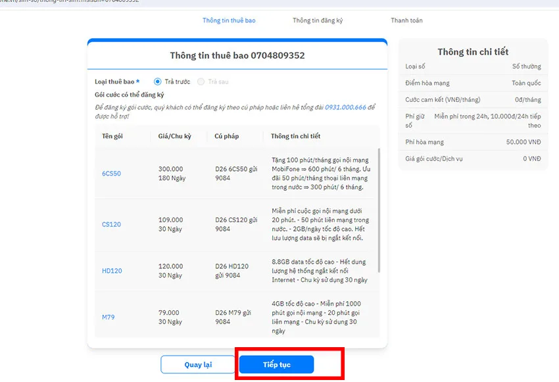Image resolution: width=559 pixels, height=382 pixels.
Task: Select the Trả sau radio option
Action: pos(201,82)
